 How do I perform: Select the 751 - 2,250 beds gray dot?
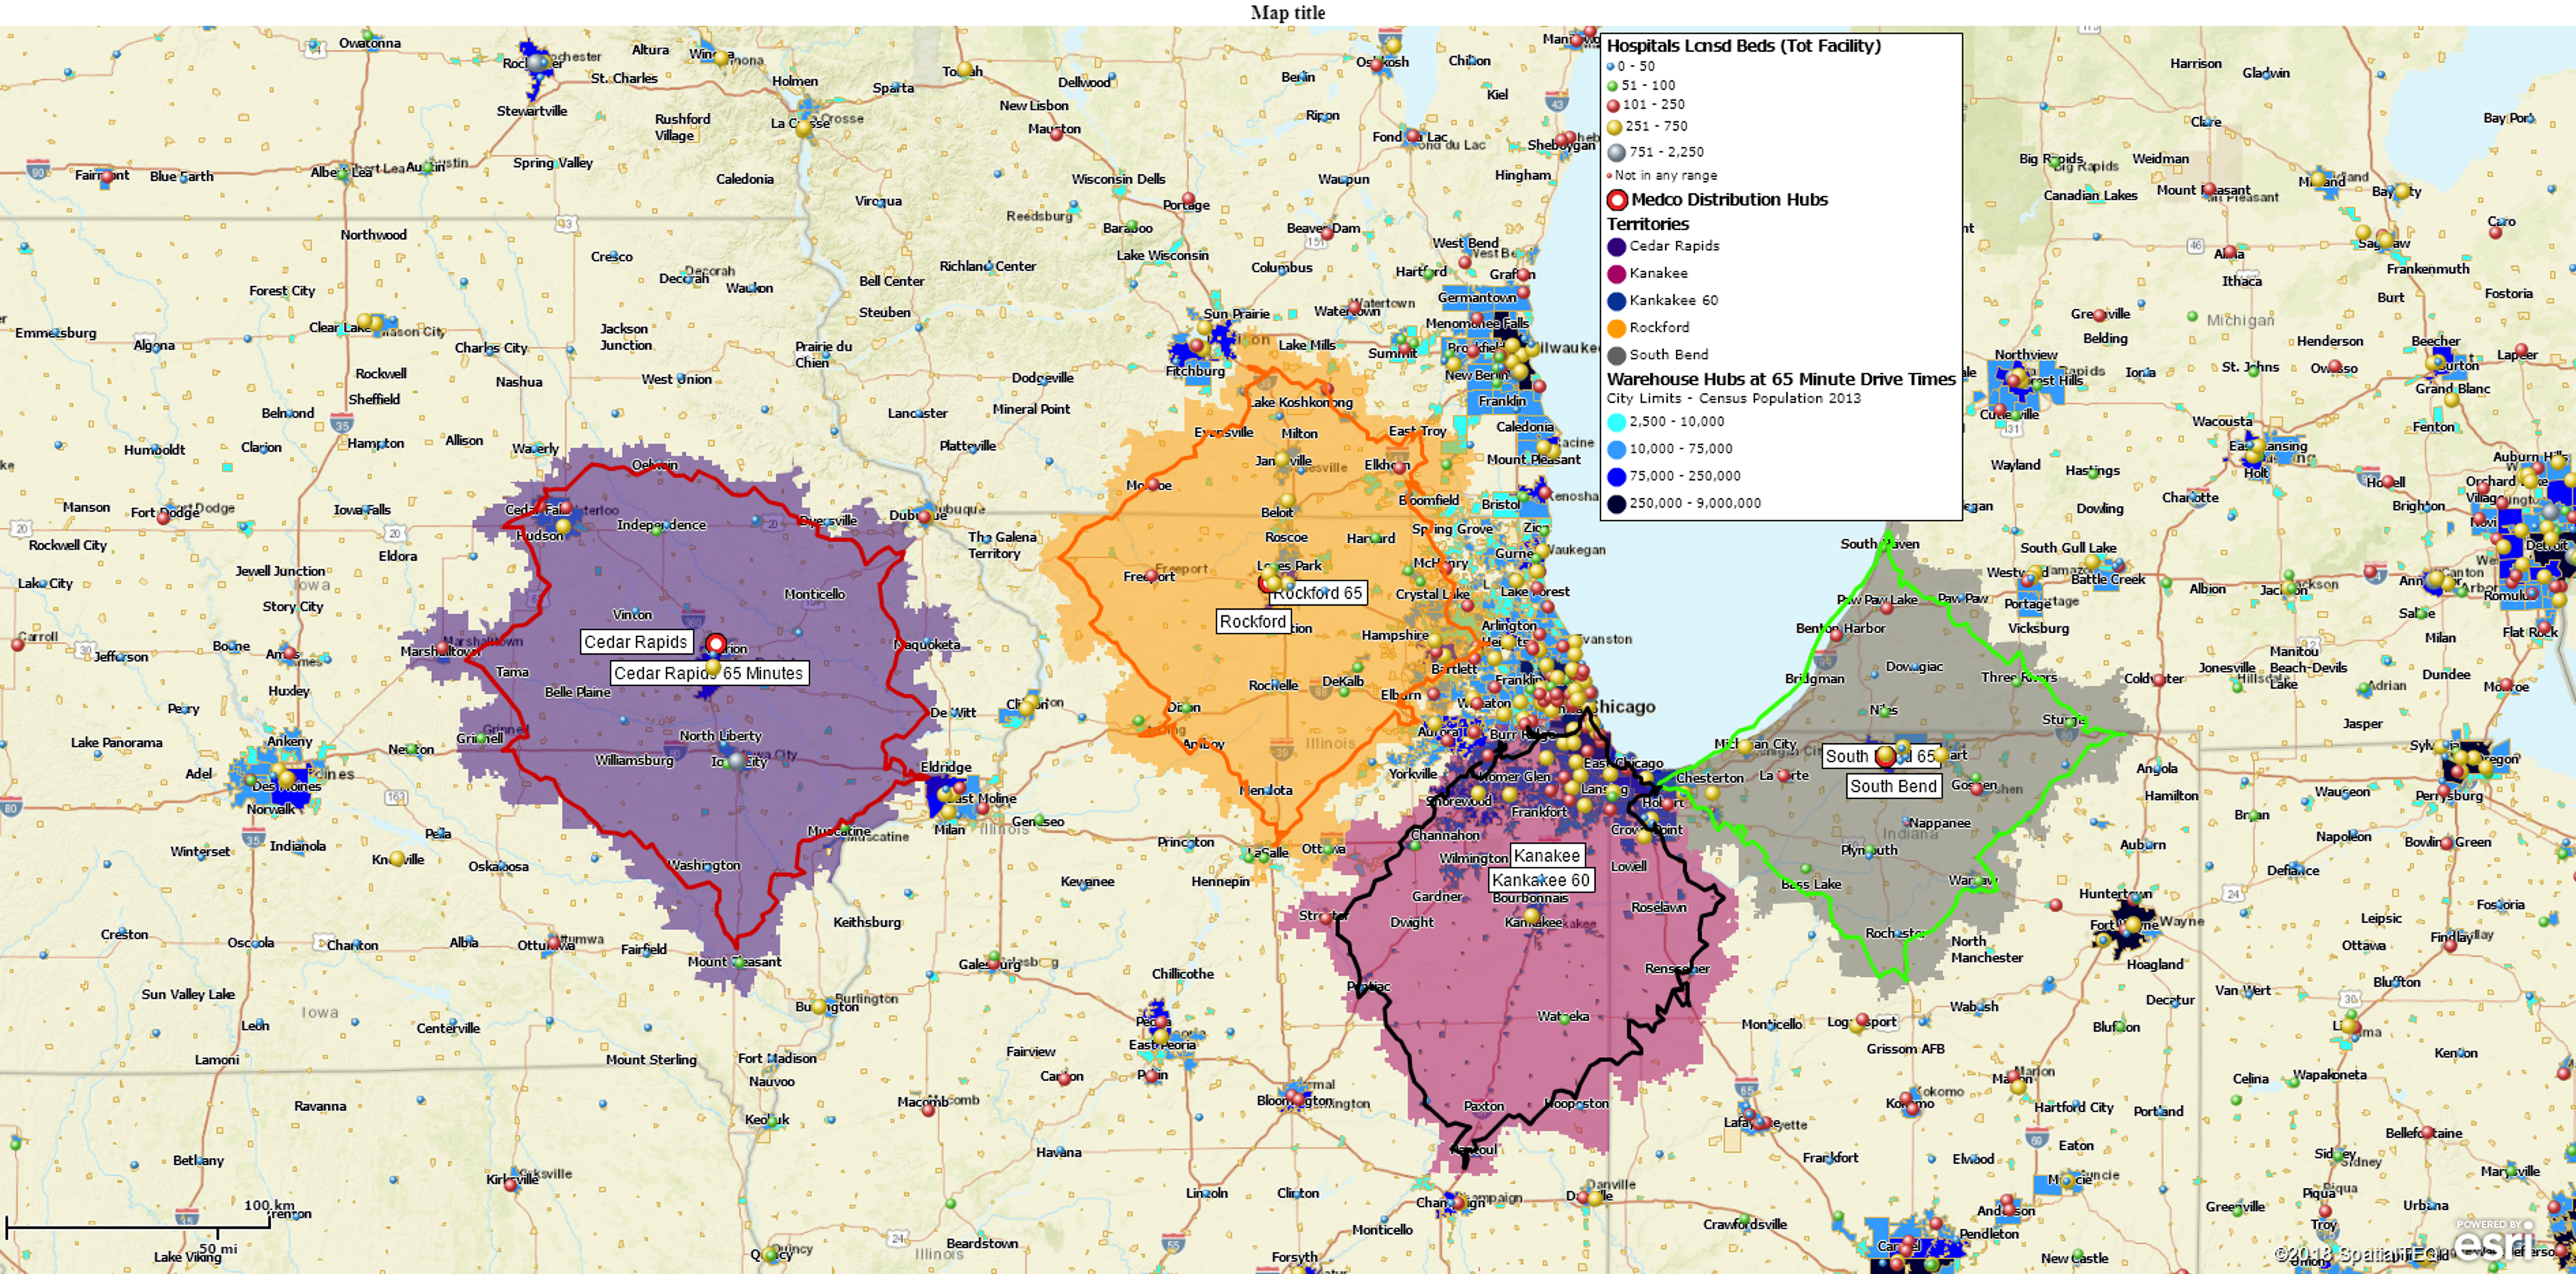point(1616,153)
